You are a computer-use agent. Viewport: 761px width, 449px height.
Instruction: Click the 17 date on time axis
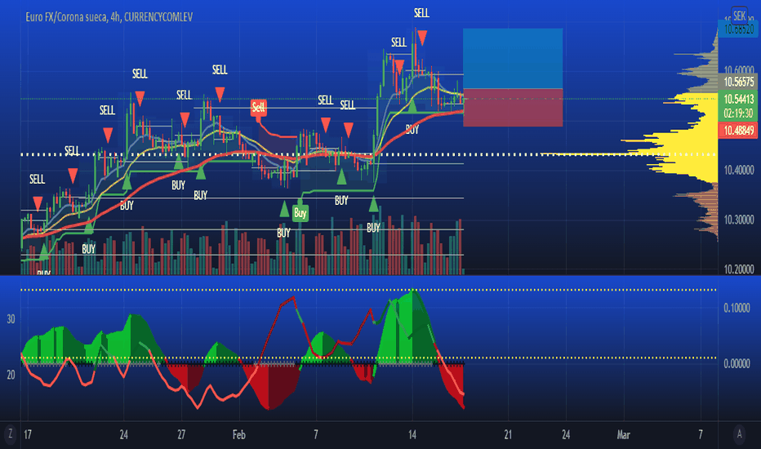coord(28,434)
